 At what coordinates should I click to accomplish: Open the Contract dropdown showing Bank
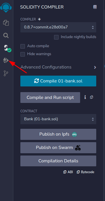(58, 119)
